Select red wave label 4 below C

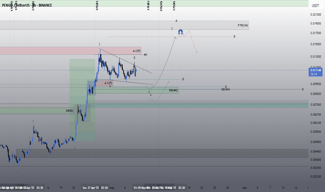point(151,95)
